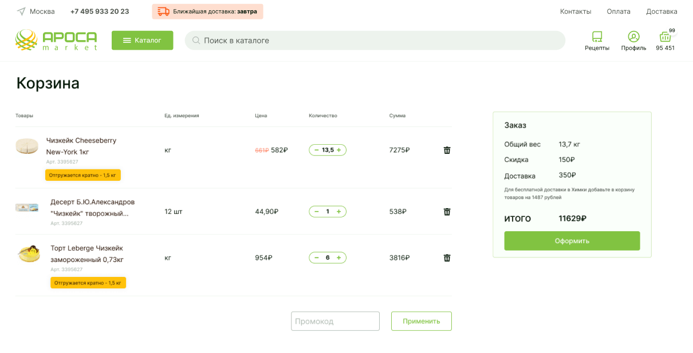Open the Чизкейк Cheeseberry New-York 1кг product link
The image size is (693, 353).
(x=81, y=146)
